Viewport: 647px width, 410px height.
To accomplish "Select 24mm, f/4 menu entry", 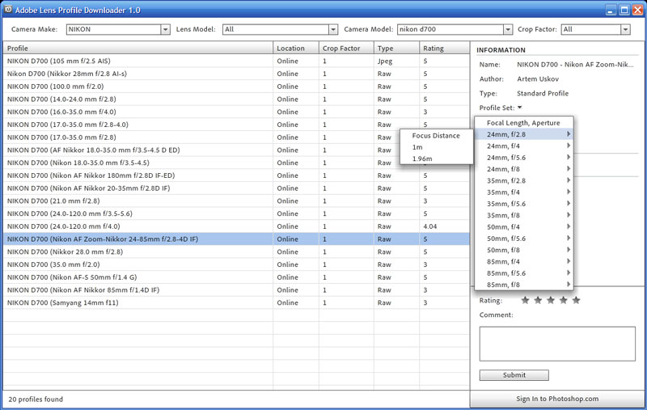I will (524, 146).
